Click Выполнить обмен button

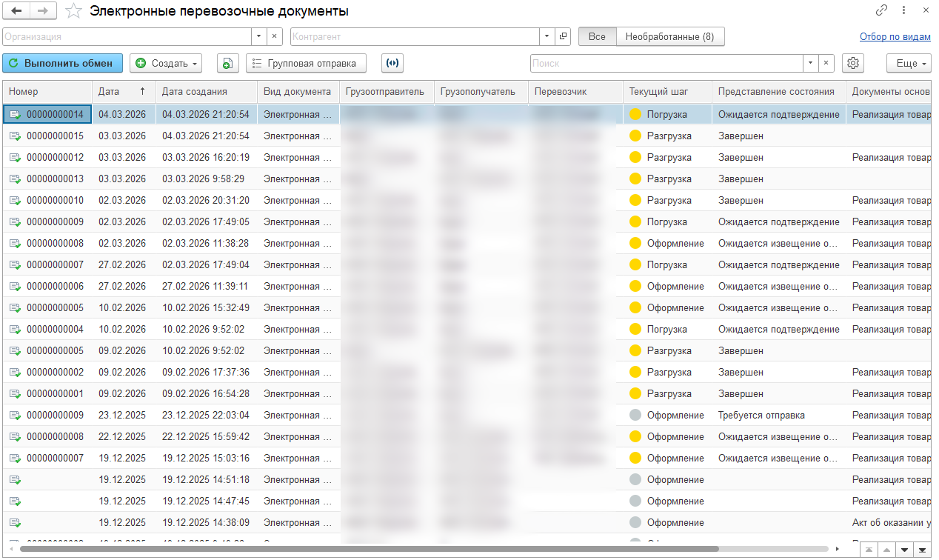point(62,64)
